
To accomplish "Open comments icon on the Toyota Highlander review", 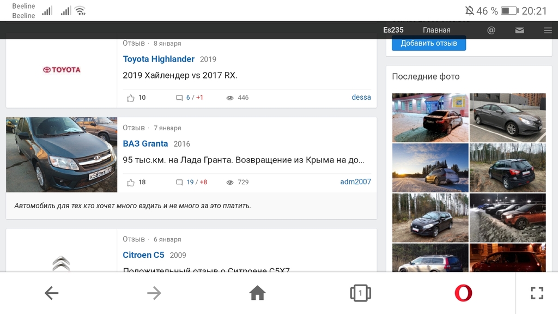I will (x=179, y=98).
